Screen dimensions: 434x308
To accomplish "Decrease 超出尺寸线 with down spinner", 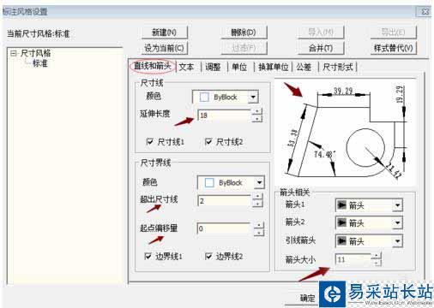I will coord(258,204).
